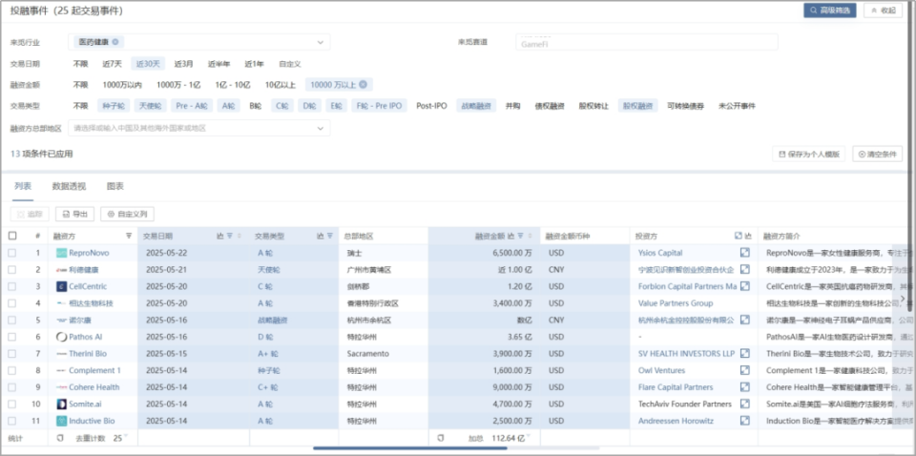Open the CellCentric company link
The image size is (916, 456).
pos(88,287)
